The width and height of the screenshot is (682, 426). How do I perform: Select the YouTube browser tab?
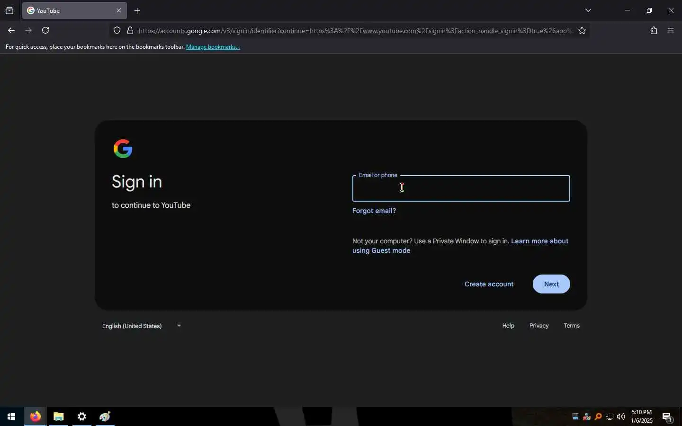tap(74, 10)
